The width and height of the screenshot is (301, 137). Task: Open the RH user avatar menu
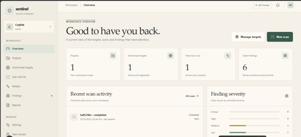(291, 5)
